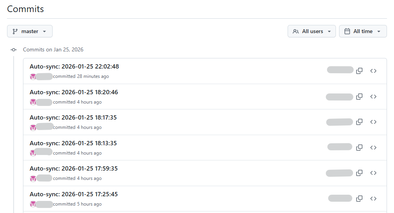Open commit Auto-sync: 2026-01-25 18:20:46
This screenshot has width=394, height=213.
click(x=74, y=92)
